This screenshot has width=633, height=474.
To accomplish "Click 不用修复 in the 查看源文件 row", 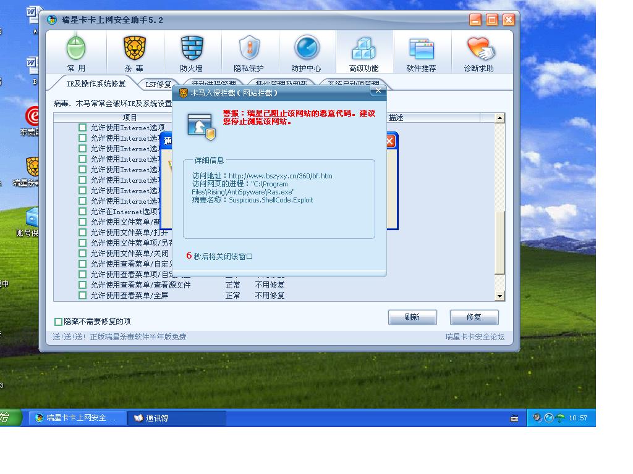I will point(270,285).
